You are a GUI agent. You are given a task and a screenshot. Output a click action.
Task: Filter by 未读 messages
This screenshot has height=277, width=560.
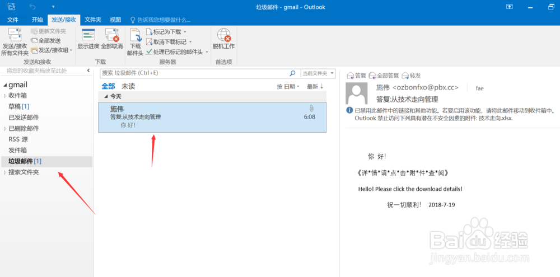click(128, 86)
